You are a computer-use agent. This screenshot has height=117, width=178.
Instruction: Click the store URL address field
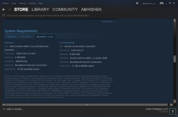tap(48, 15)
